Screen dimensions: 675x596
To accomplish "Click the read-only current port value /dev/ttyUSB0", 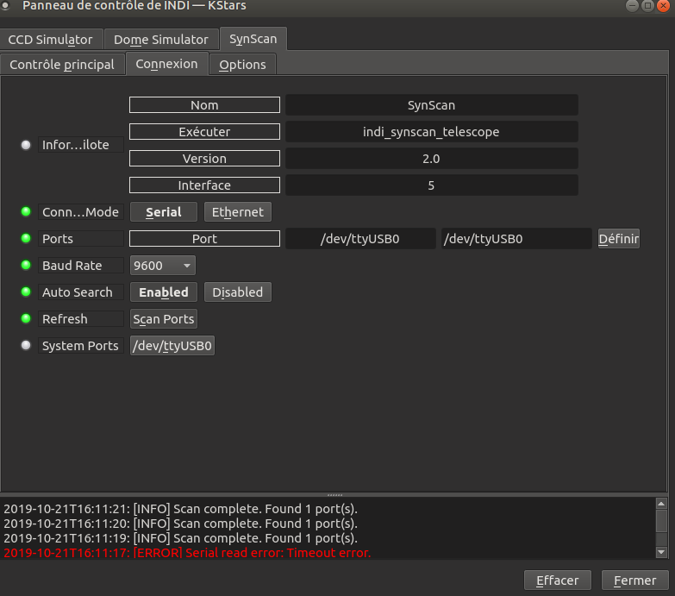I will coord(360,239).
